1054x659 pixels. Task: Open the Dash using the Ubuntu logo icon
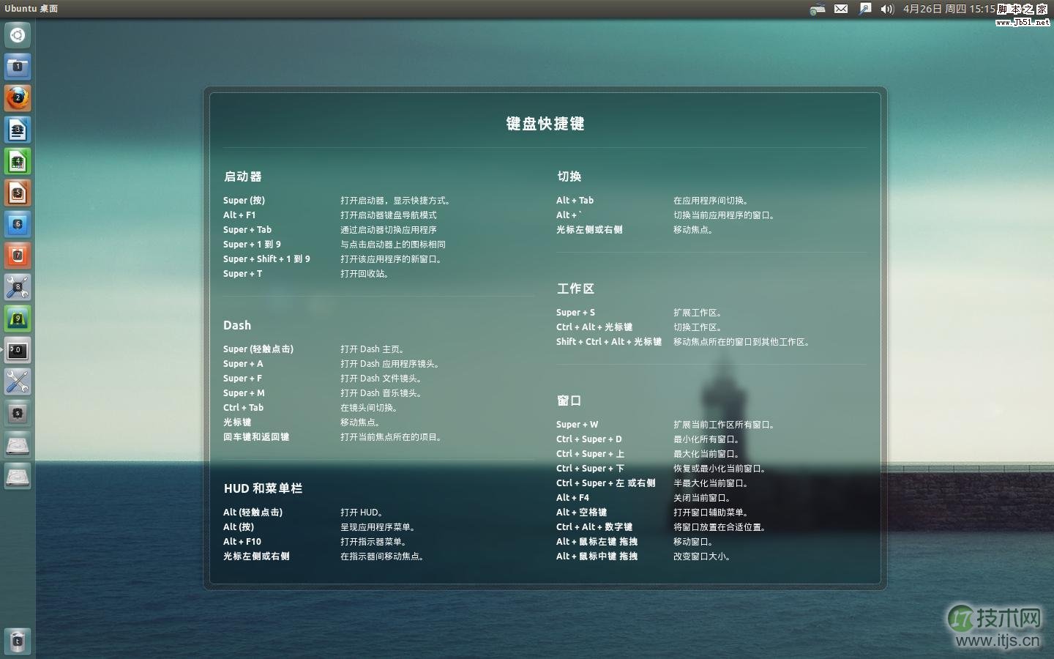point(17,34)
